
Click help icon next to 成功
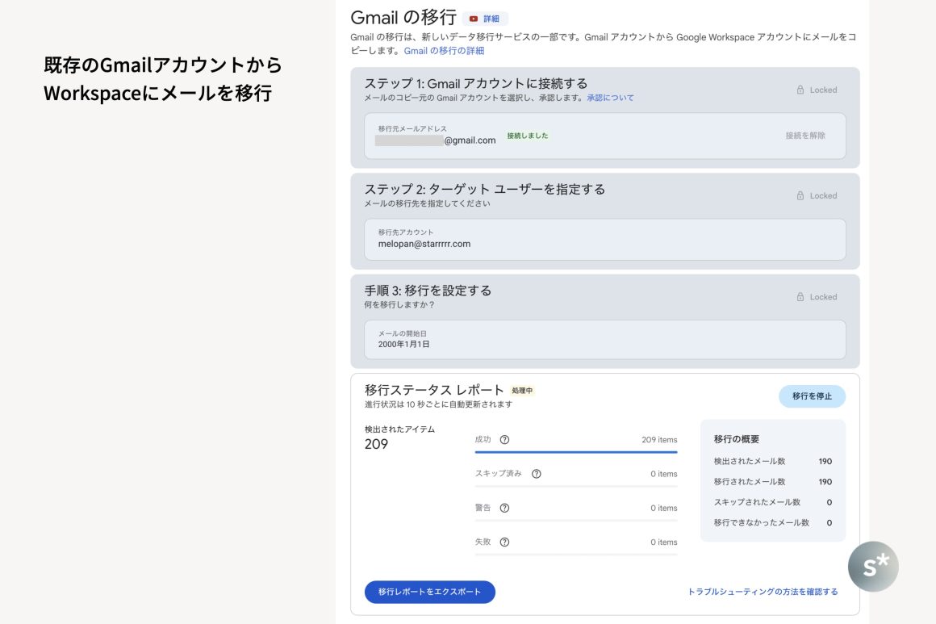[504, 440]
